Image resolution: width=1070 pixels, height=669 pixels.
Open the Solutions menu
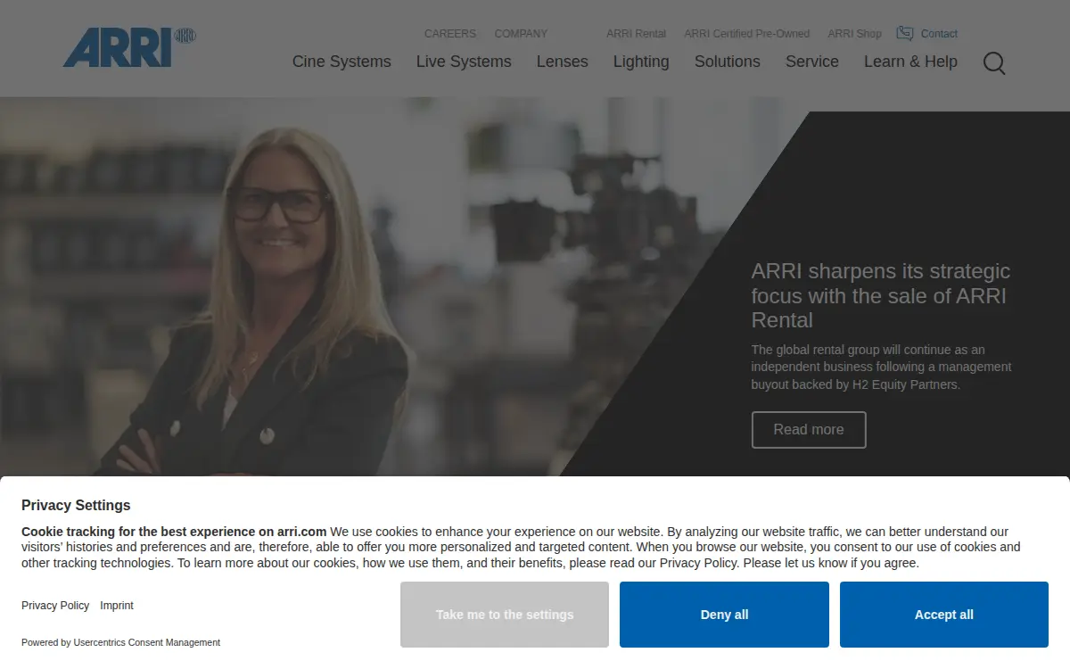tap(728, 62)
